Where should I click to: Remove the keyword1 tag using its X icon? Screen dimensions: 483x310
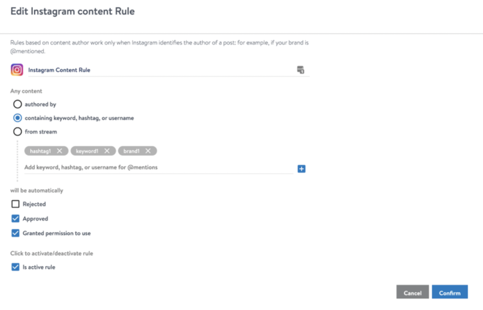107,151
